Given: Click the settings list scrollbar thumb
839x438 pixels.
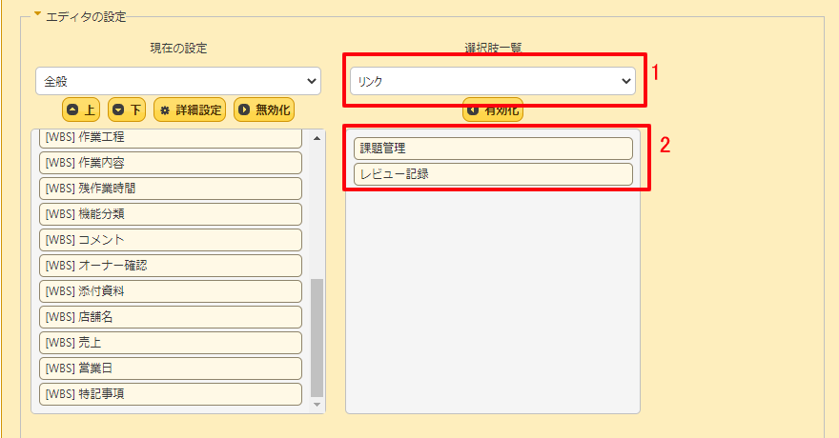Looking at the screenshot, I should pos(317,338).
